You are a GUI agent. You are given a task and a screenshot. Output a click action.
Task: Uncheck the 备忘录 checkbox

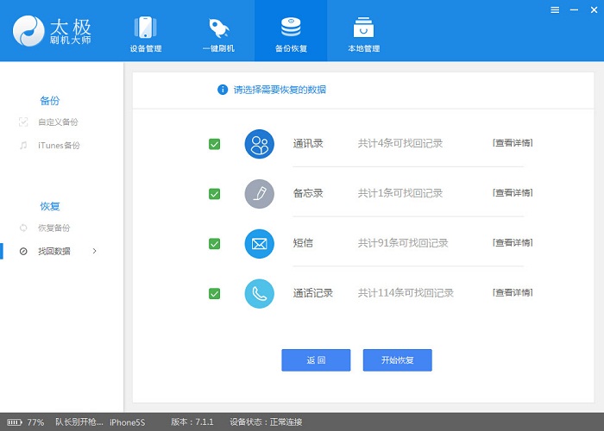pos(214,194)
